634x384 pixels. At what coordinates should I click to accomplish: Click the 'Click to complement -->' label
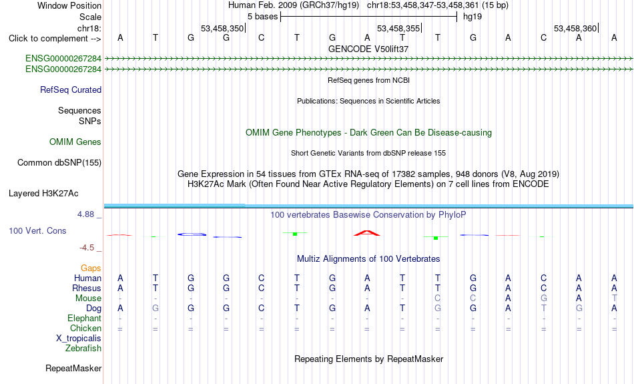click(x=55, y=39)
